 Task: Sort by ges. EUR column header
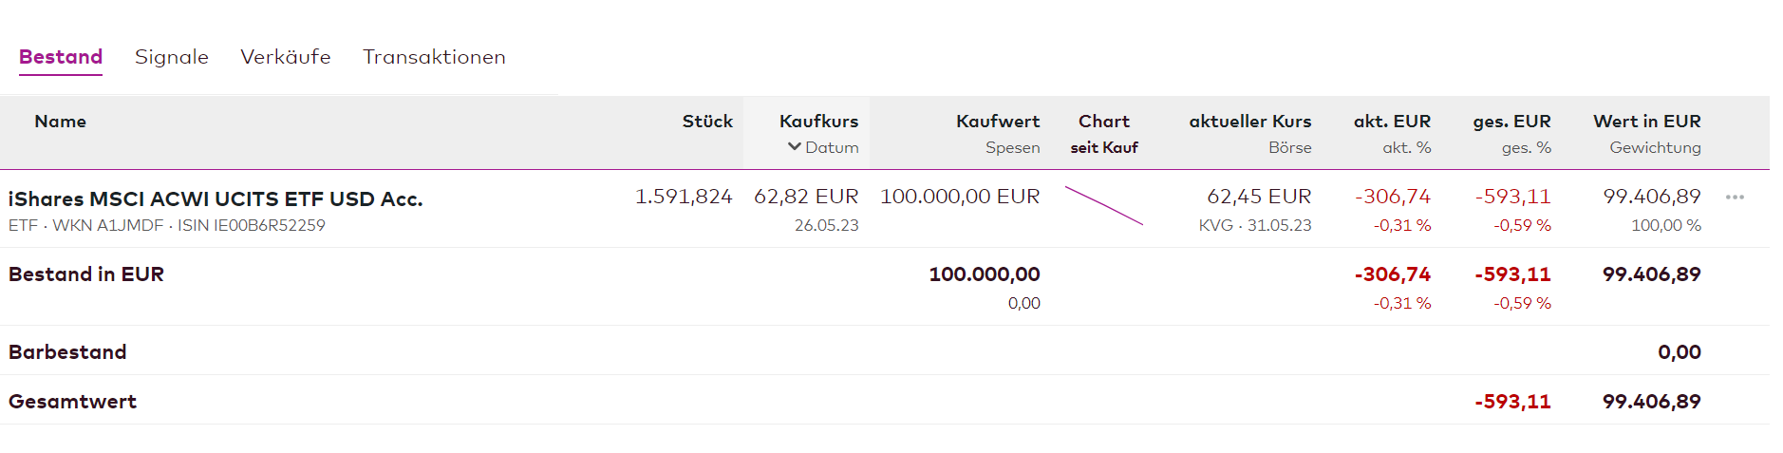(x=1511, y=122)
